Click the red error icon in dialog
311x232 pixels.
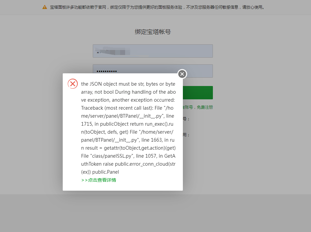[x=73, y=84]
